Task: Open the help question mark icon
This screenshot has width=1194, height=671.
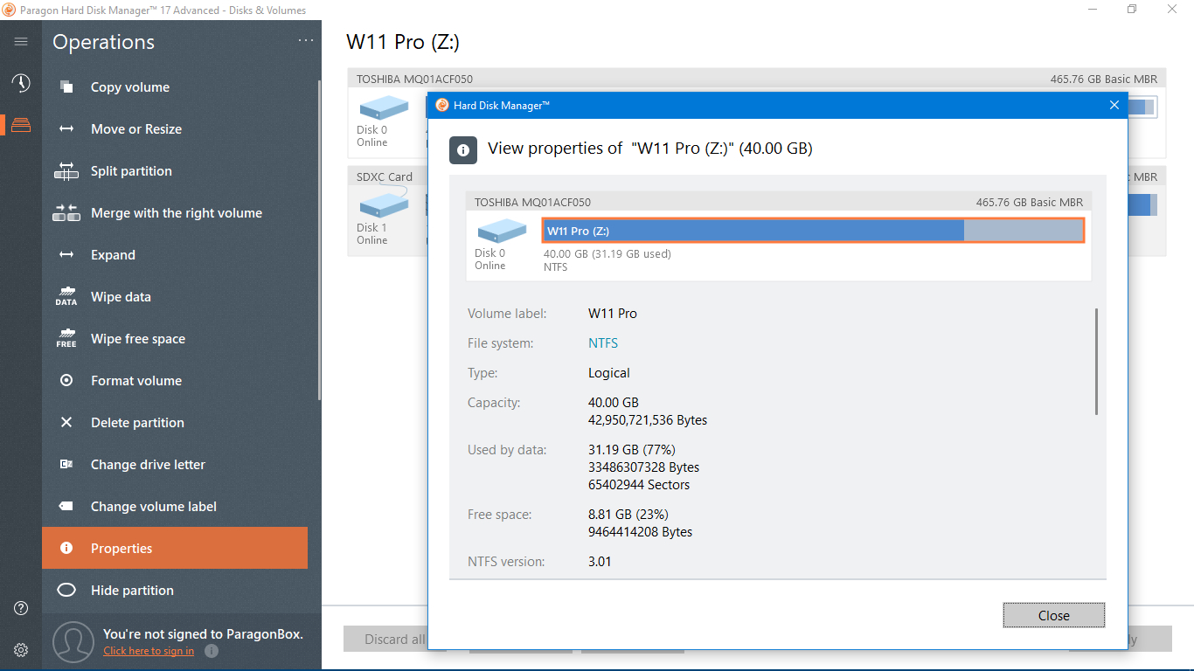Action: [x=21, y=608]
